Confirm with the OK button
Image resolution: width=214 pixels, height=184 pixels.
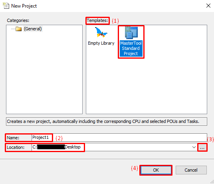[156, 170]
